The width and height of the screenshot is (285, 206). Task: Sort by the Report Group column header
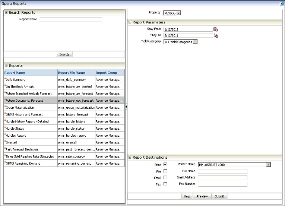106,73
